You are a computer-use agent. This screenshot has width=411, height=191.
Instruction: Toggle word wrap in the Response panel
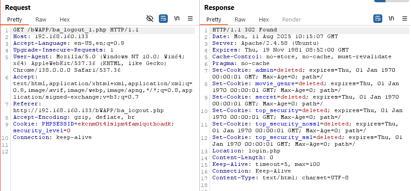pos(378,18)
